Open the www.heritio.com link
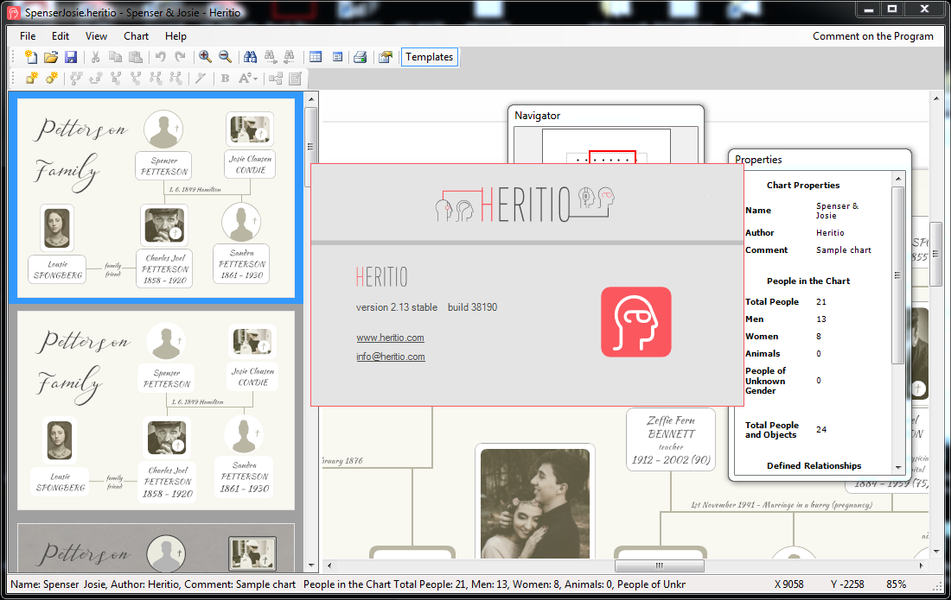Screen dimensions: 951x600 (x=390, y=338)
